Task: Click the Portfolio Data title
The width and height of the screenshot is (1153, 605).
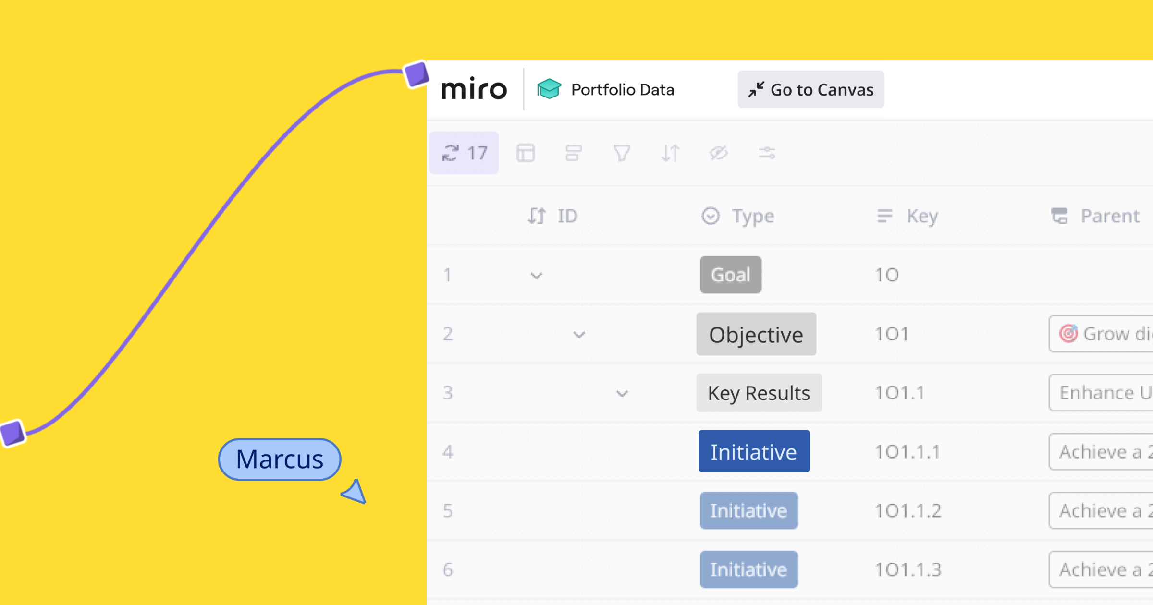Action: click(623, 90)
